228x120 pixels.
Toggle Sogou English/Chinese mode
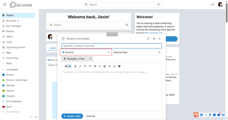201,115
